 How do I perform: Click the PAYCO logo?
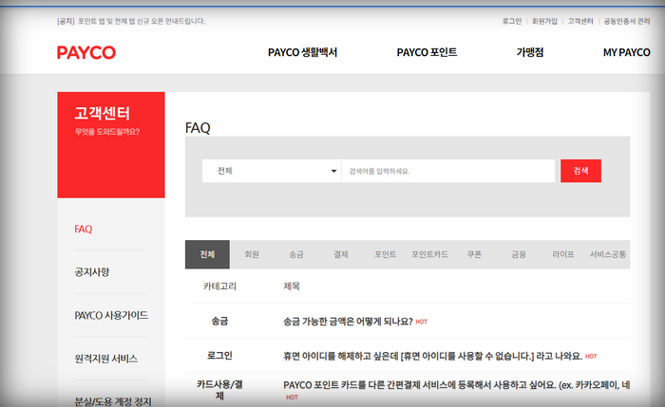(x=86, y=52)
